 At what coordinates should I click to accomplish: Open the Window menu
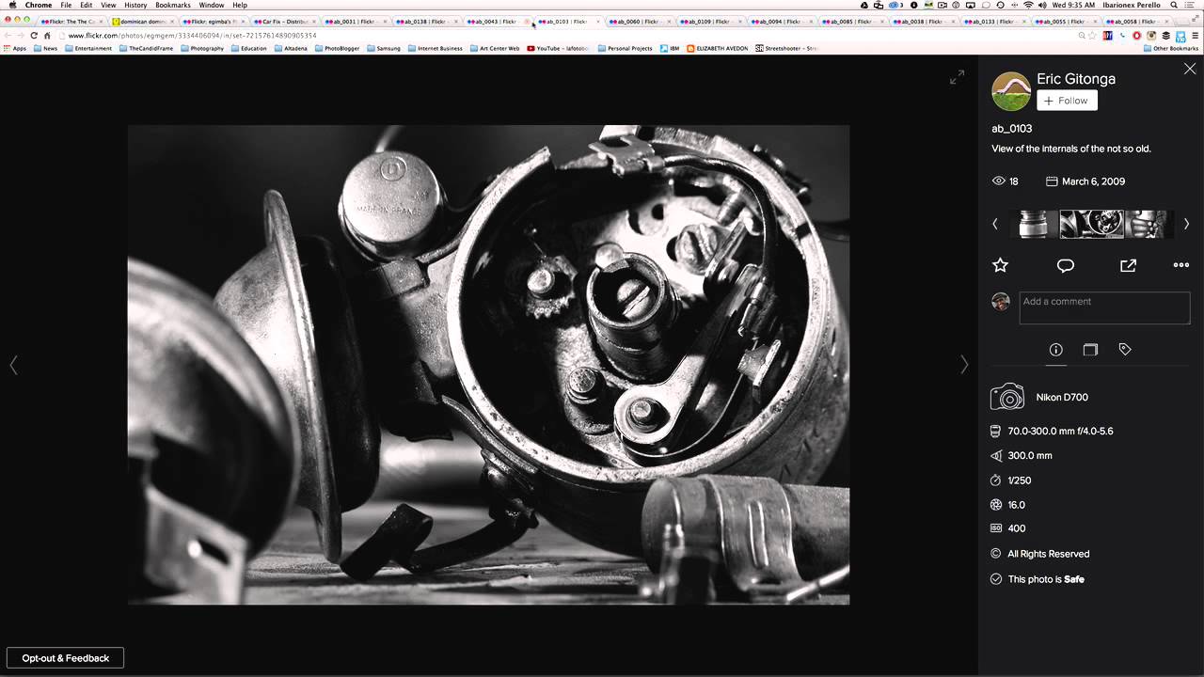[212, 5]
